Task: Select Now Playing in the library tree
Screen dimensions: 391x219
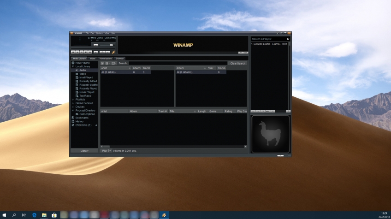Action: [82, 63]
